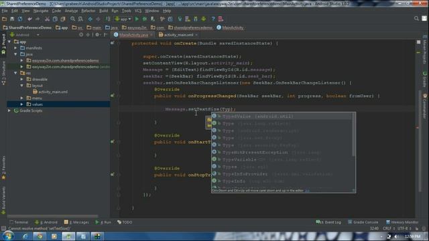Viewport: 429px width, 241px height.
Task: Collapse the app module node
Action: coord(9,42)
